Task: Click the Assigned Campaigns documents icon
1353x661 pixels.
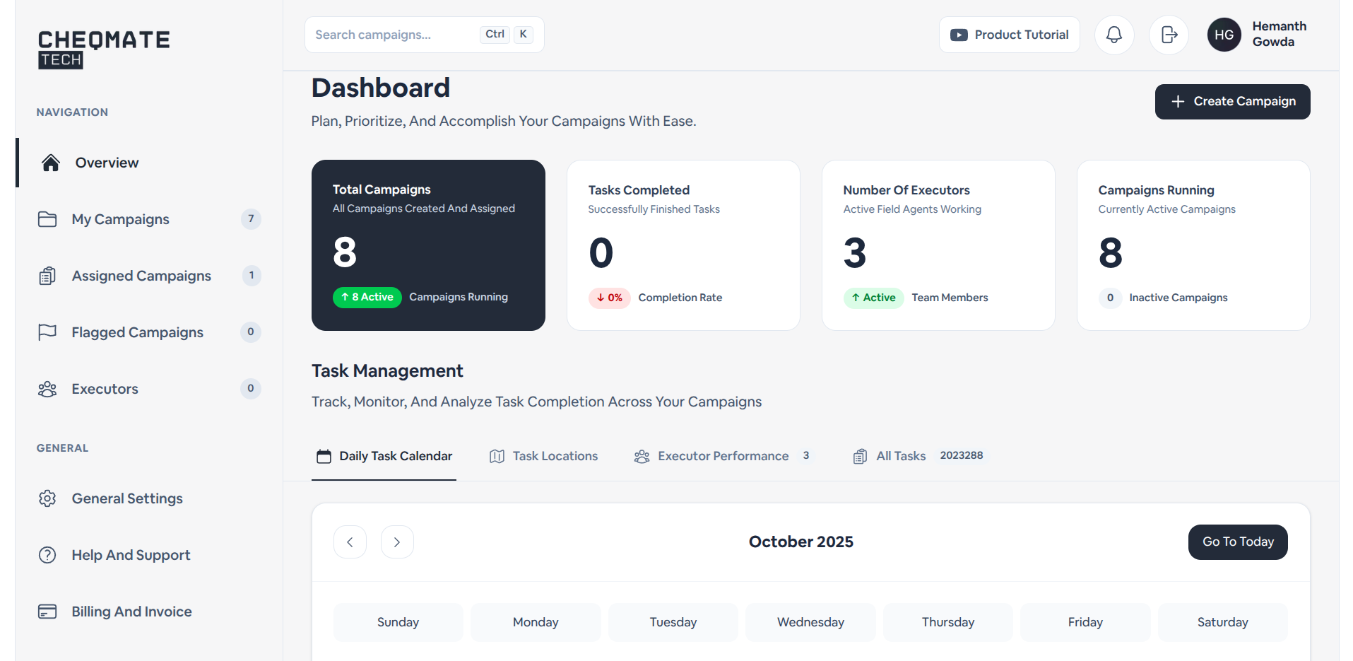Action: coord(47,276)
